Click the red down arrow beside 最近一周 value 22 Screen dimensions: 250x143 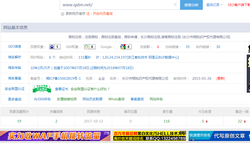coord(245,122)
